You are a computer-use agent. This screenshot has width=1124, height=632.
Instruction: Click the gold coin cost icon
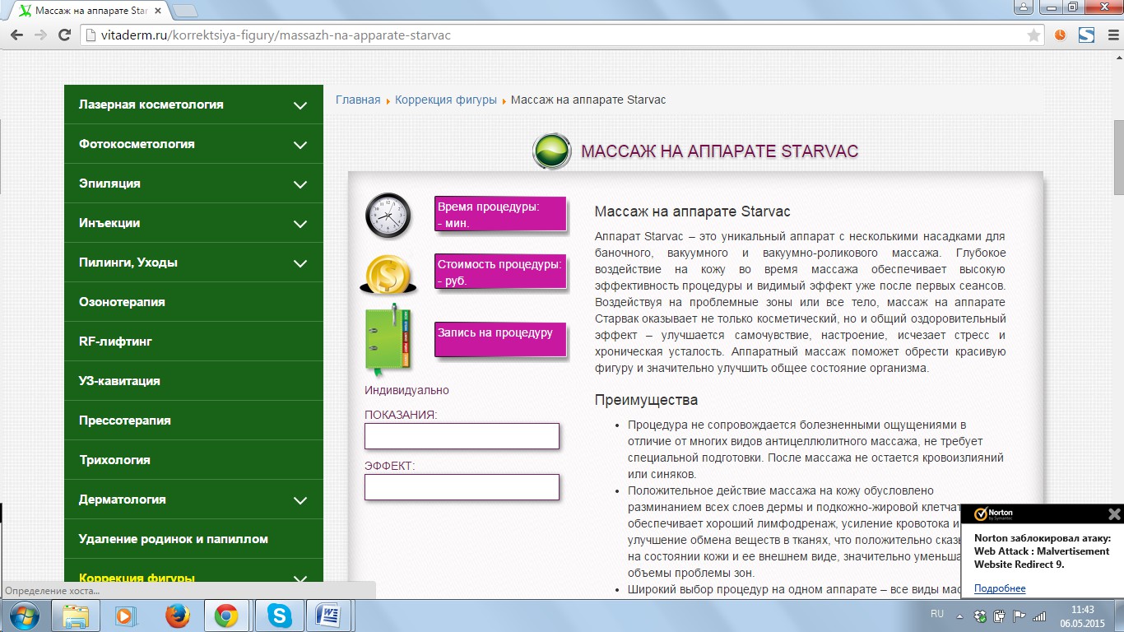[x=388, y=275]
